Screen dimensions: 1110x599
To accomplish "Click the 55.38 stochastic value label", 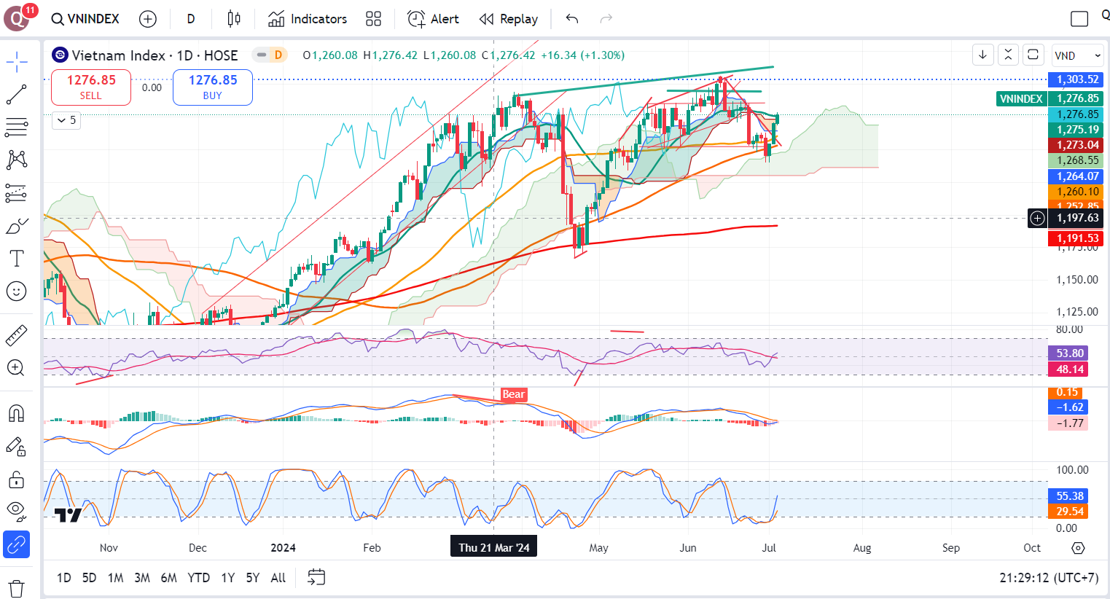I will tap(1068, 496).
